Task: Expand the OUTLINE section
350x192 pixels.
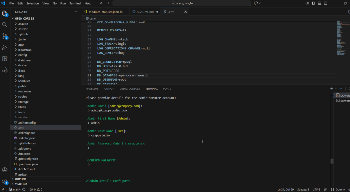Action: point(21,179)
